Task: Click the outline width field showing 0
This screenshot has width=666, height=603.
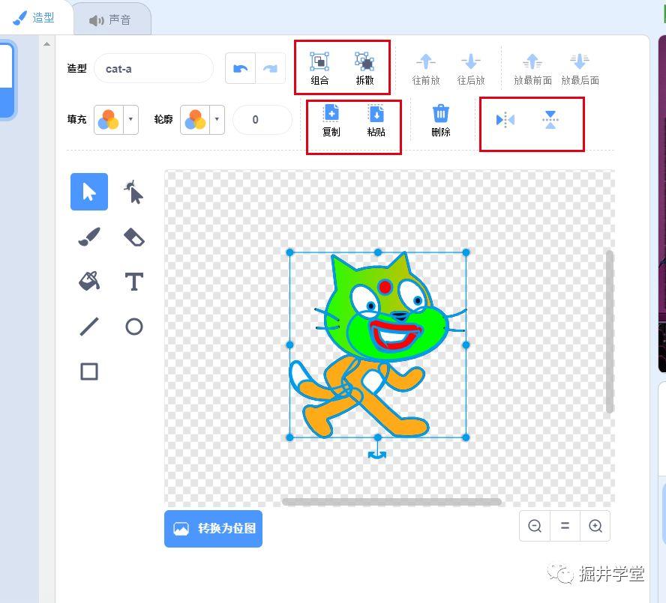Action: click(262, 120)
